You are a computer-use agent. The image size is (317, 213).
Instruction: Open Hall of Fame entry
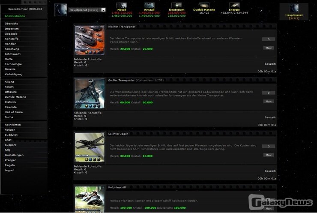point(14,112)
